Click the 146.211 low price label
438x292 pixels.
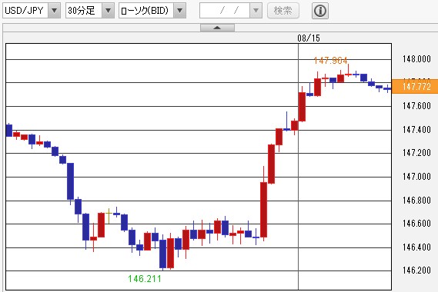click(145, 278)
